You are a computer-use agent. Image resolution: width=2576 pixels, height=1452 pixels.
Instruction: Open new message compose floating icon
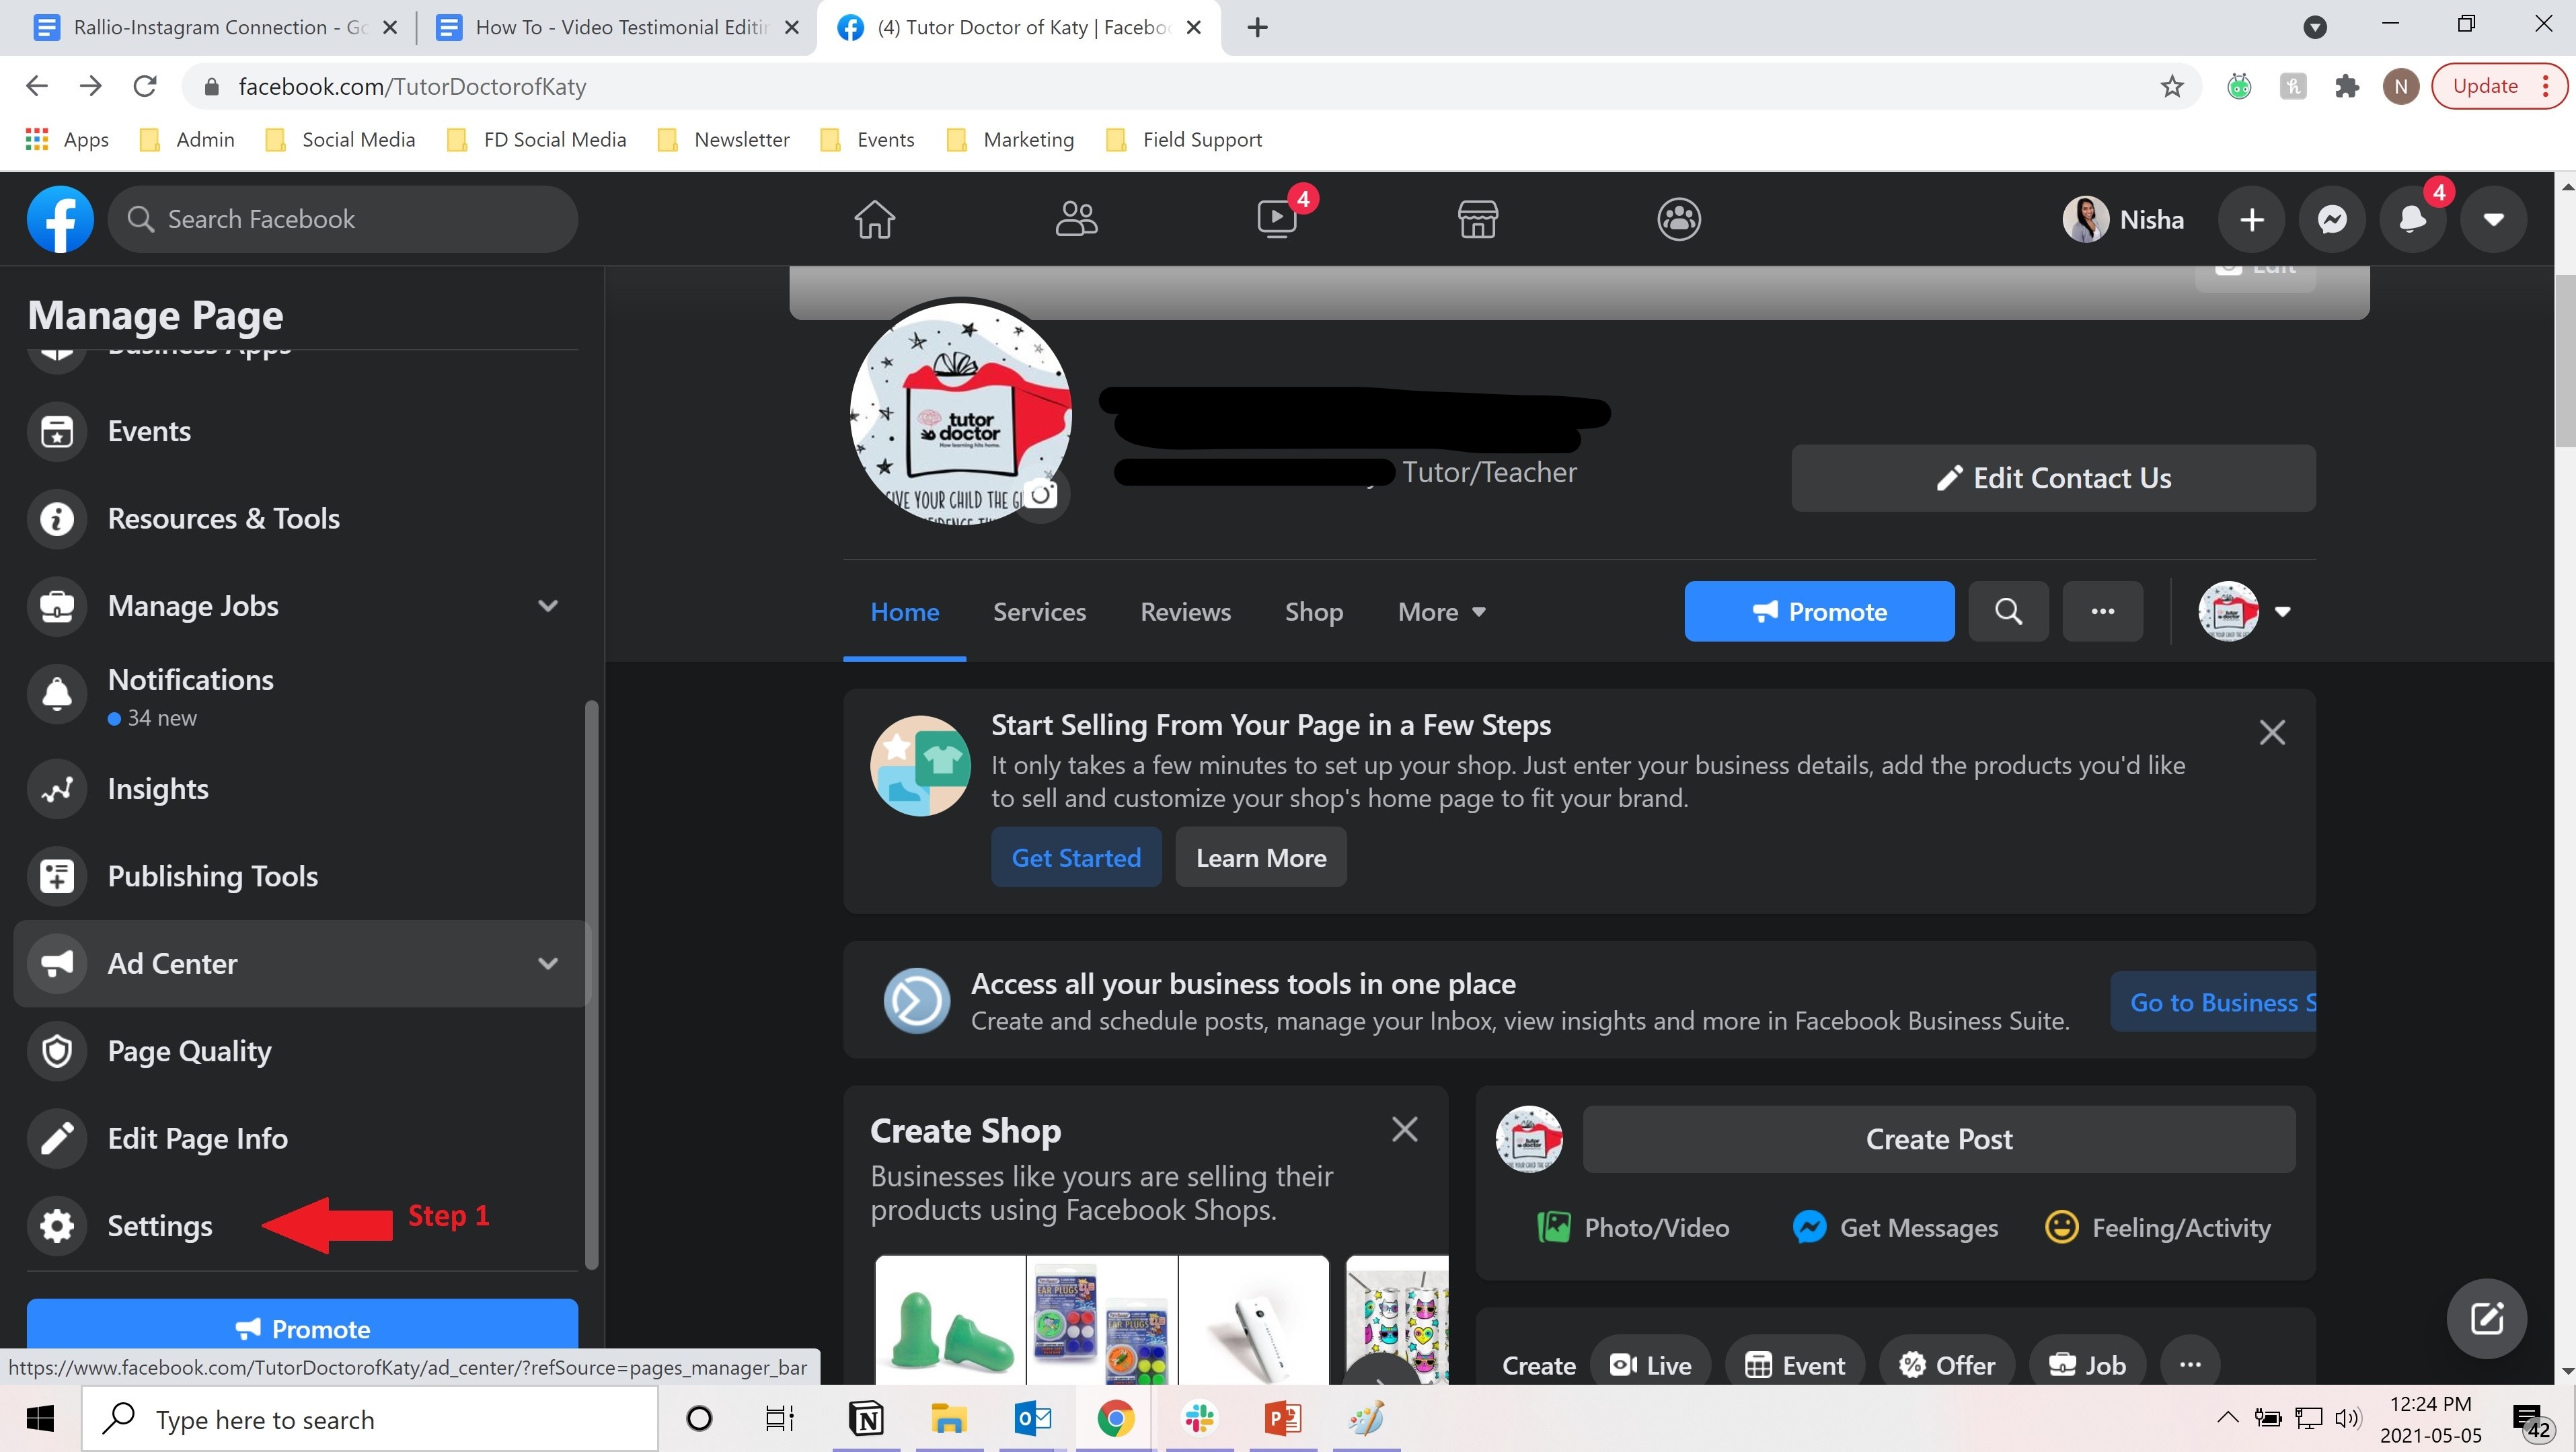tap(2486, 1318)
